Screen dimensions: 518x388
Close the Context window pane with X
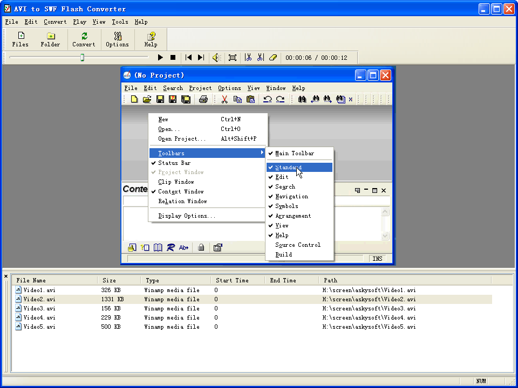click(x=384, y=190)
